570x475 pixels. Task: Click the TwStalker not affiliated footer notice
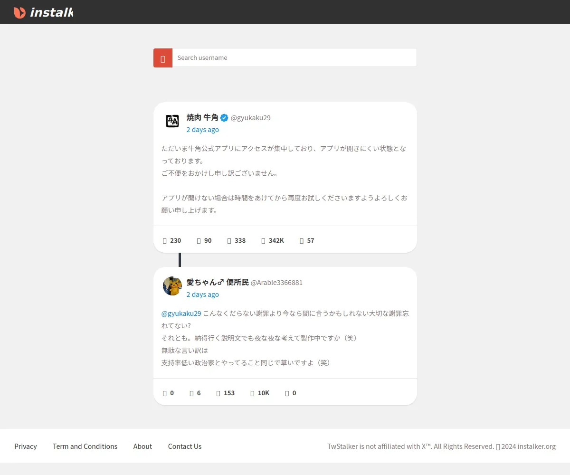(441, 446)
